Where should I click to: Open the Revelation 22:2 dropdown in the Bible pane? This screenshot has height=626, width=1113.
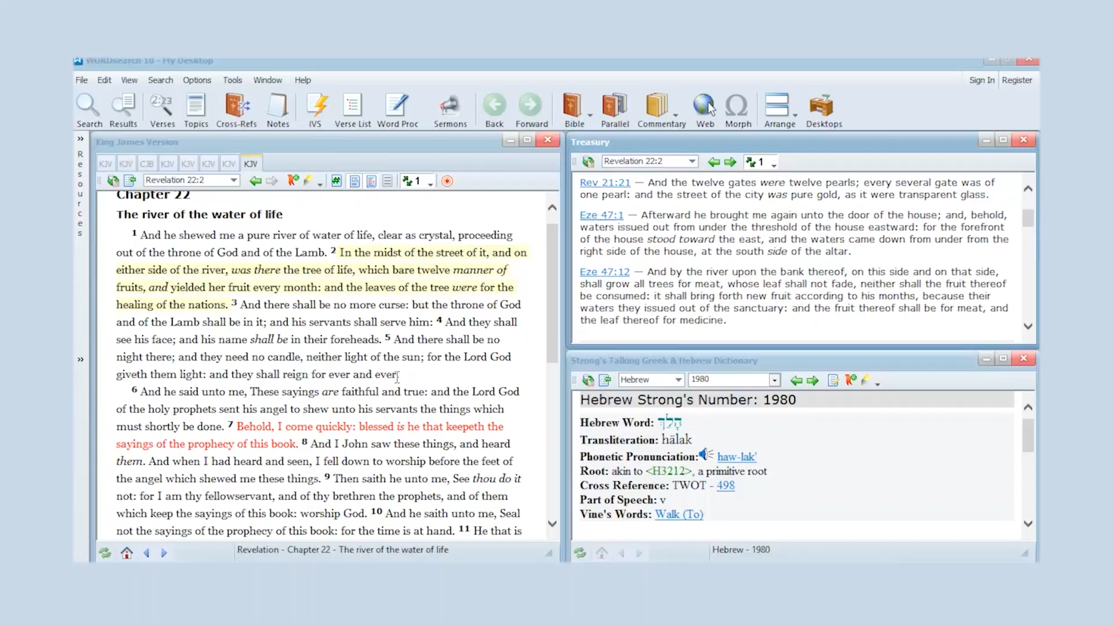(234, 180)
